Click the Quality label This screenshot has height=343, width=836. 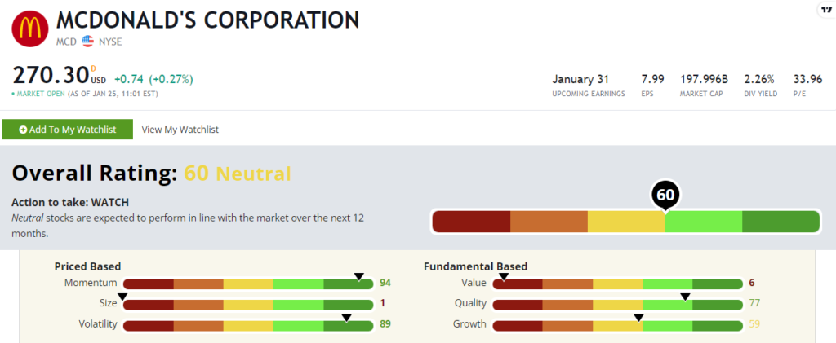(470, 303)
